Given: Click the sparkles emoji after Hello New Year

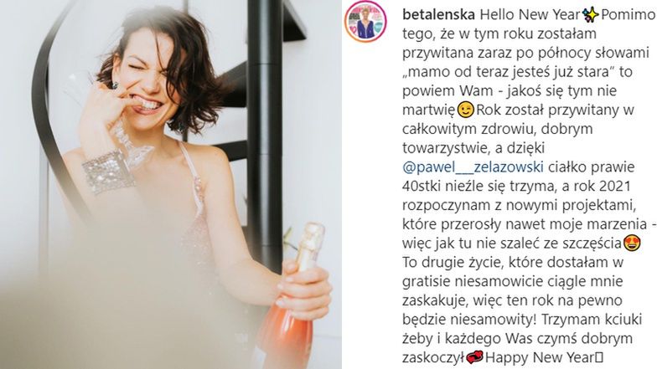Looking at the screenshot, I should [x=592, y=15].
